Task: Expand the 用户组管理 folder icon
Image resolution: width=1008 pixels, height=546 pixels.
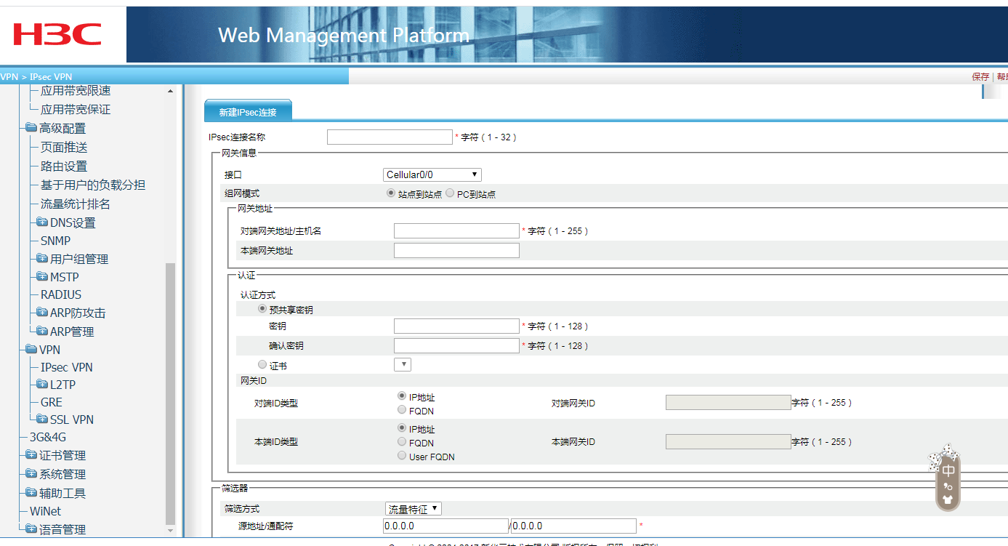Action: pyautogui.click(x=41, y=259)
